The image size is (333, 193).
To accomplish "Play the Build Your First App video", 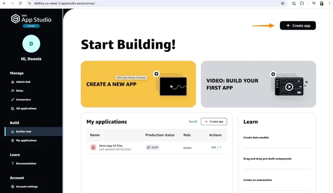I will [x=289, y=87].
